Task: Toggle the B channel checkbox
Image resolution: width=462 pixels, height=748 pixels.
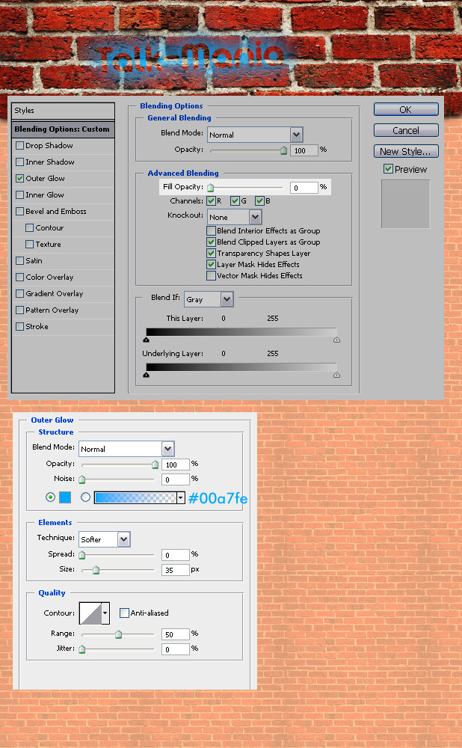Action: tap(260, 200)
